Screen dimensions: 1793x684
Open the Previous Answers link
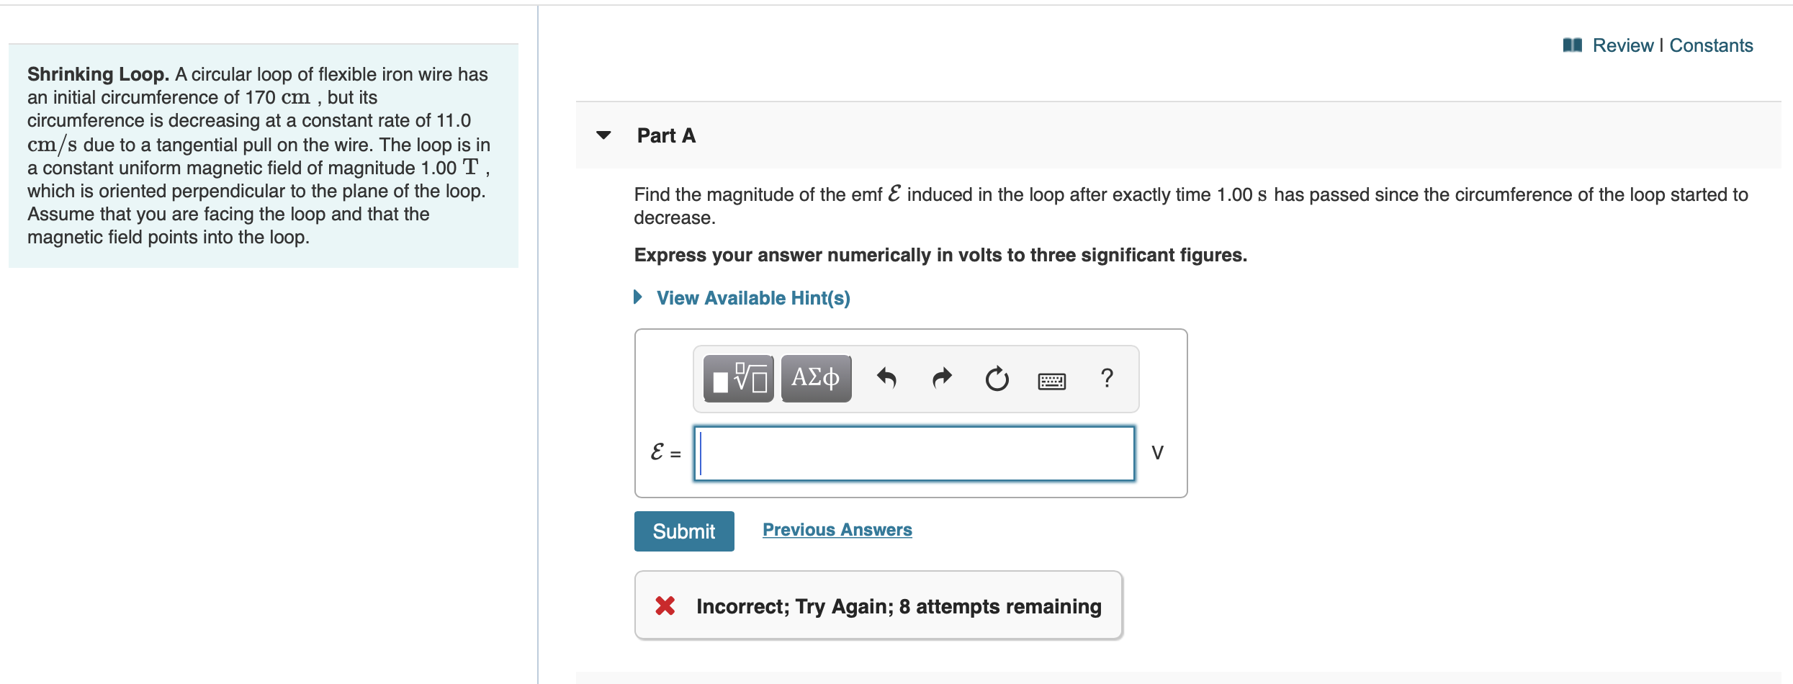pyautogui.click(x=837, y=530)
